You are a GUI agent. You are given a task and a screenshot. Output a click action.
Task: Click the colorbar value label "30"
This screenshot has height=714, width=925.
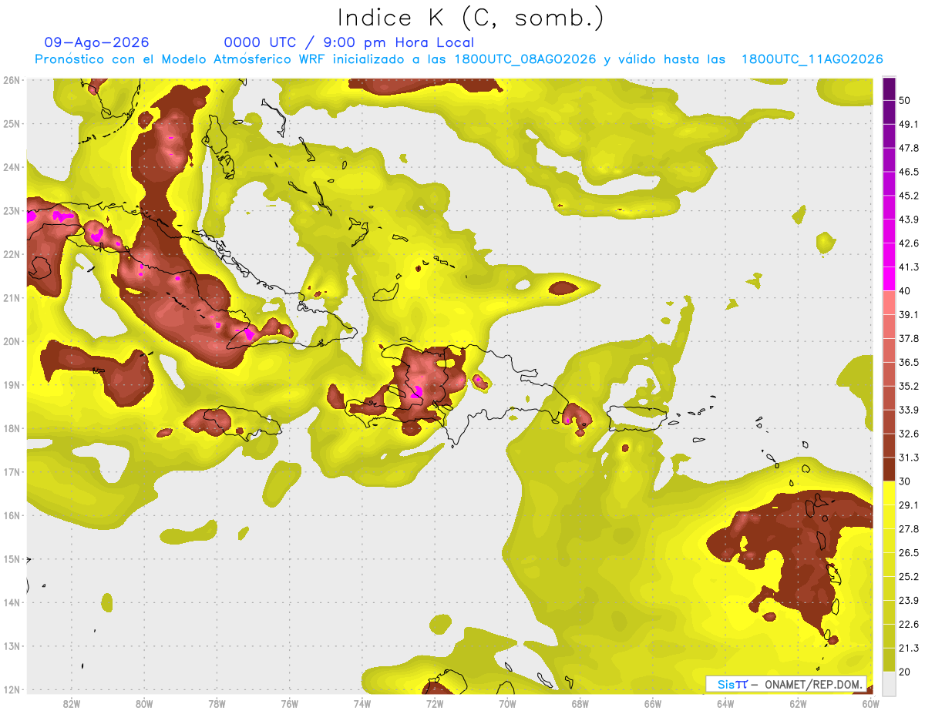click(905, 481)
